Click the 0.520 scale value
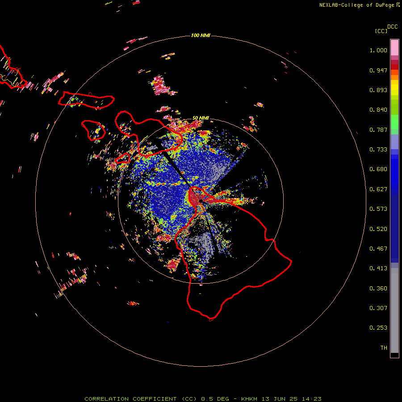This screenshot has height=402, width=402. point(378,229)
